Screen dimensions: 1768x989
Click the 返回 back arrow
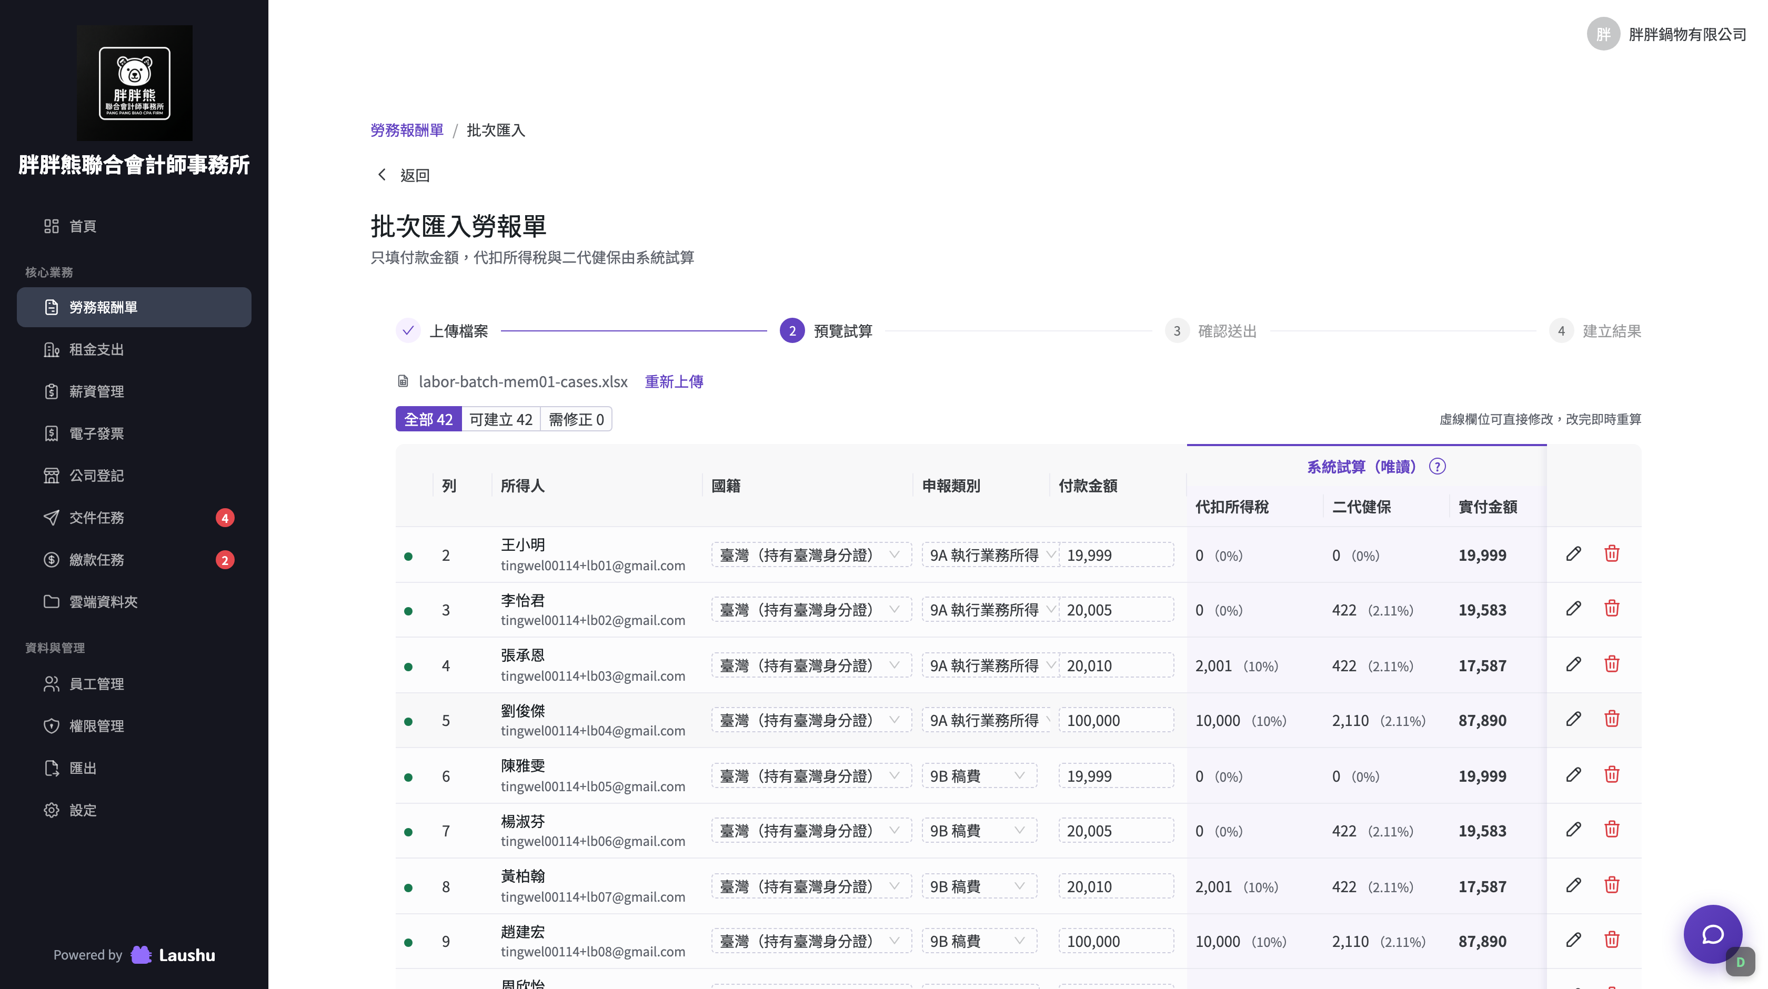[383, 175]
